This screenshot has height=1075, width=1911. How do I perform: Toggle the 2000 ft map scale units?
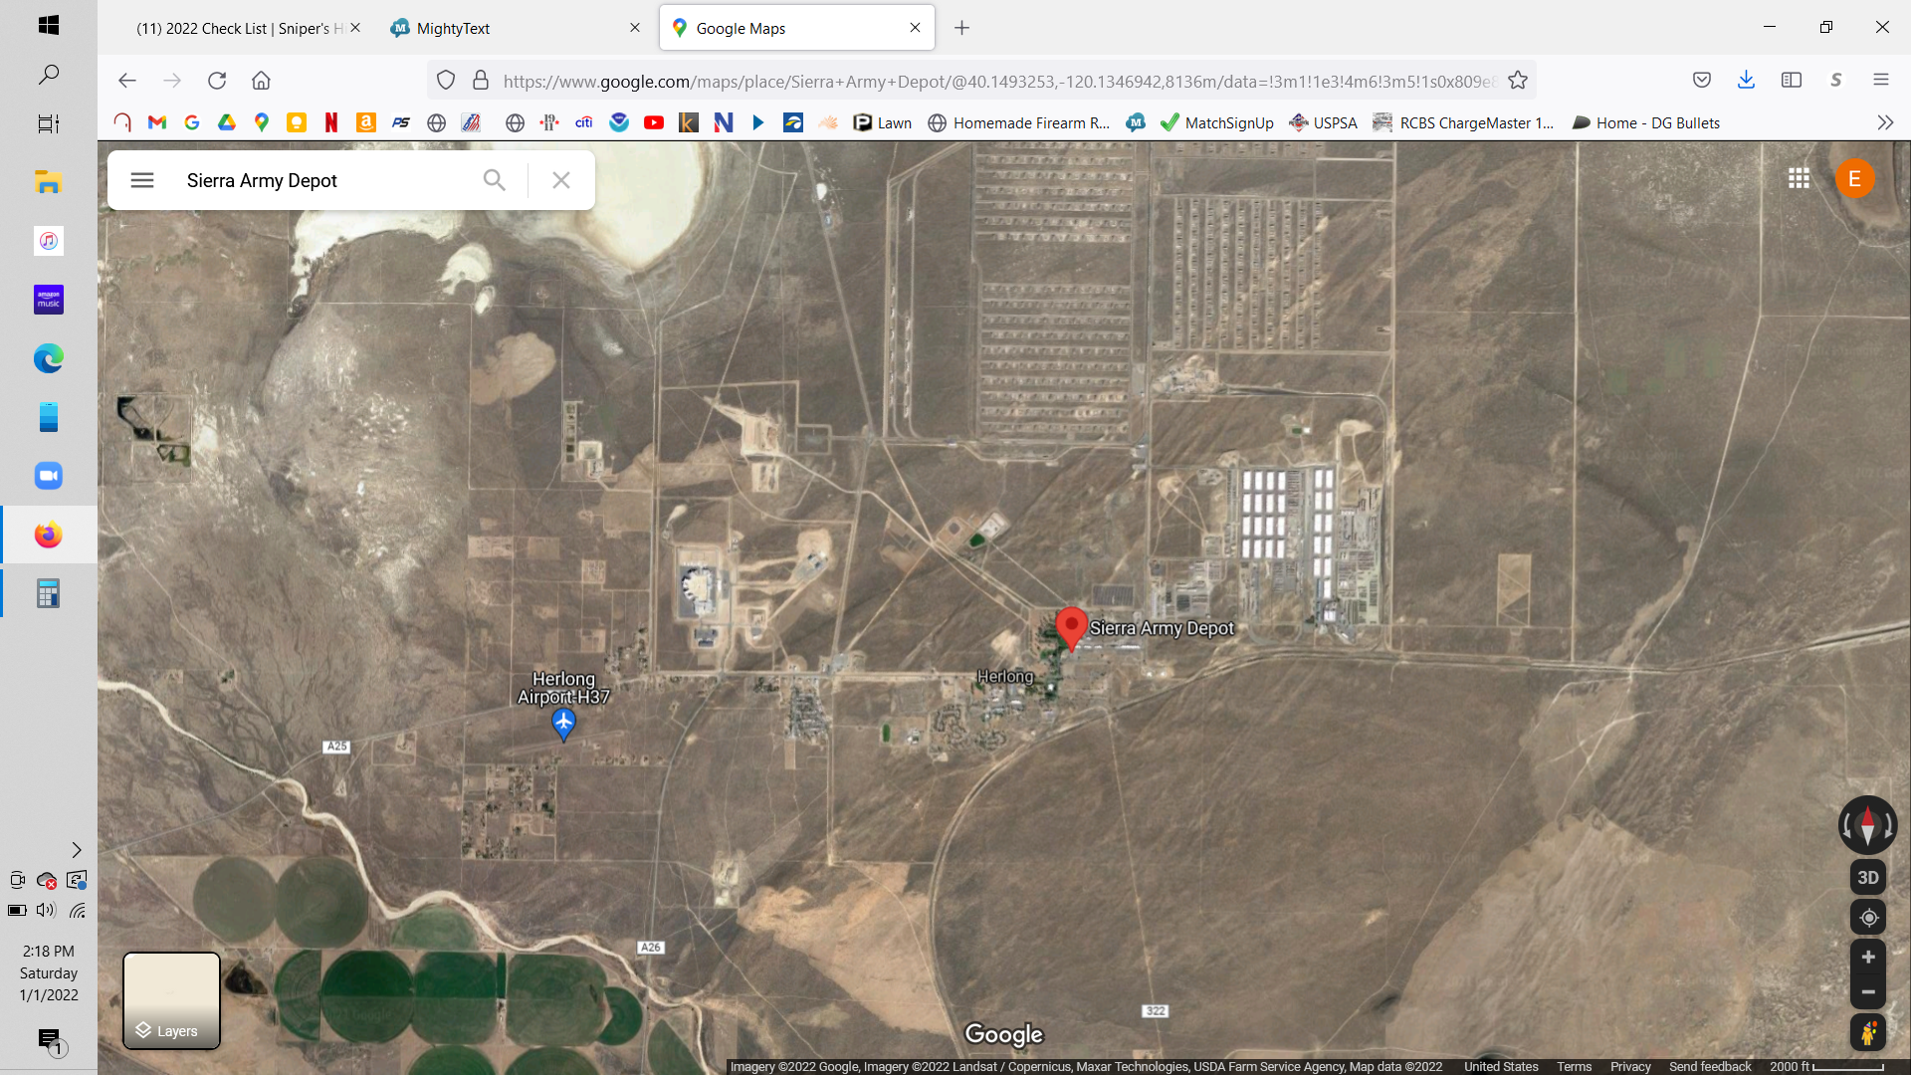[x=1826, y=1067]
